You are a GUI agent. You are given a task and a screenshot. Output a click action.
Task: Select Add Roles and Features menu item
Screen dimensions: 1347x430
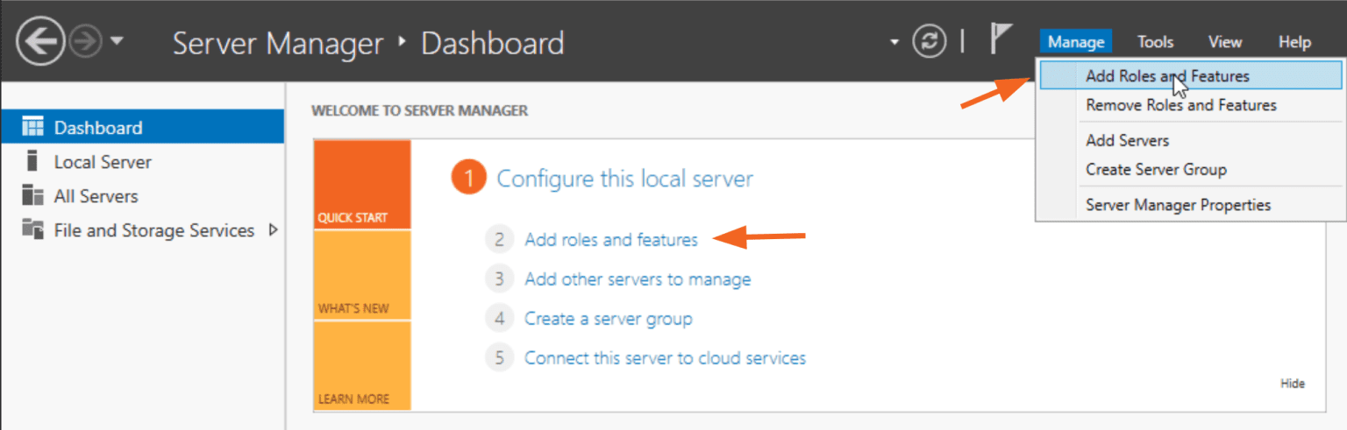coord(1166,76)
